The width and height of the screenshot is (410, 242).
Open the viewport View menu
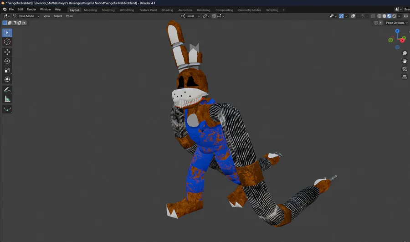point(46,16)
